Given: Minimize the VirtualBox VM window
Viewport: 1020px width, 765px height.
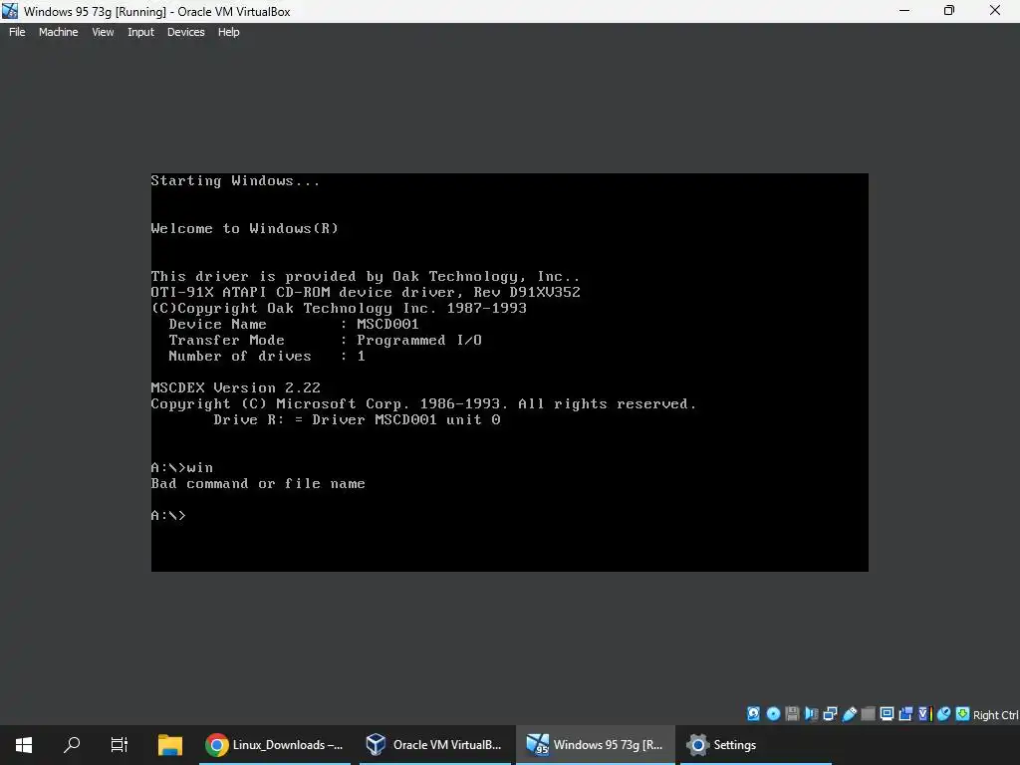Looking at the screenshot, I should point(904,10).
